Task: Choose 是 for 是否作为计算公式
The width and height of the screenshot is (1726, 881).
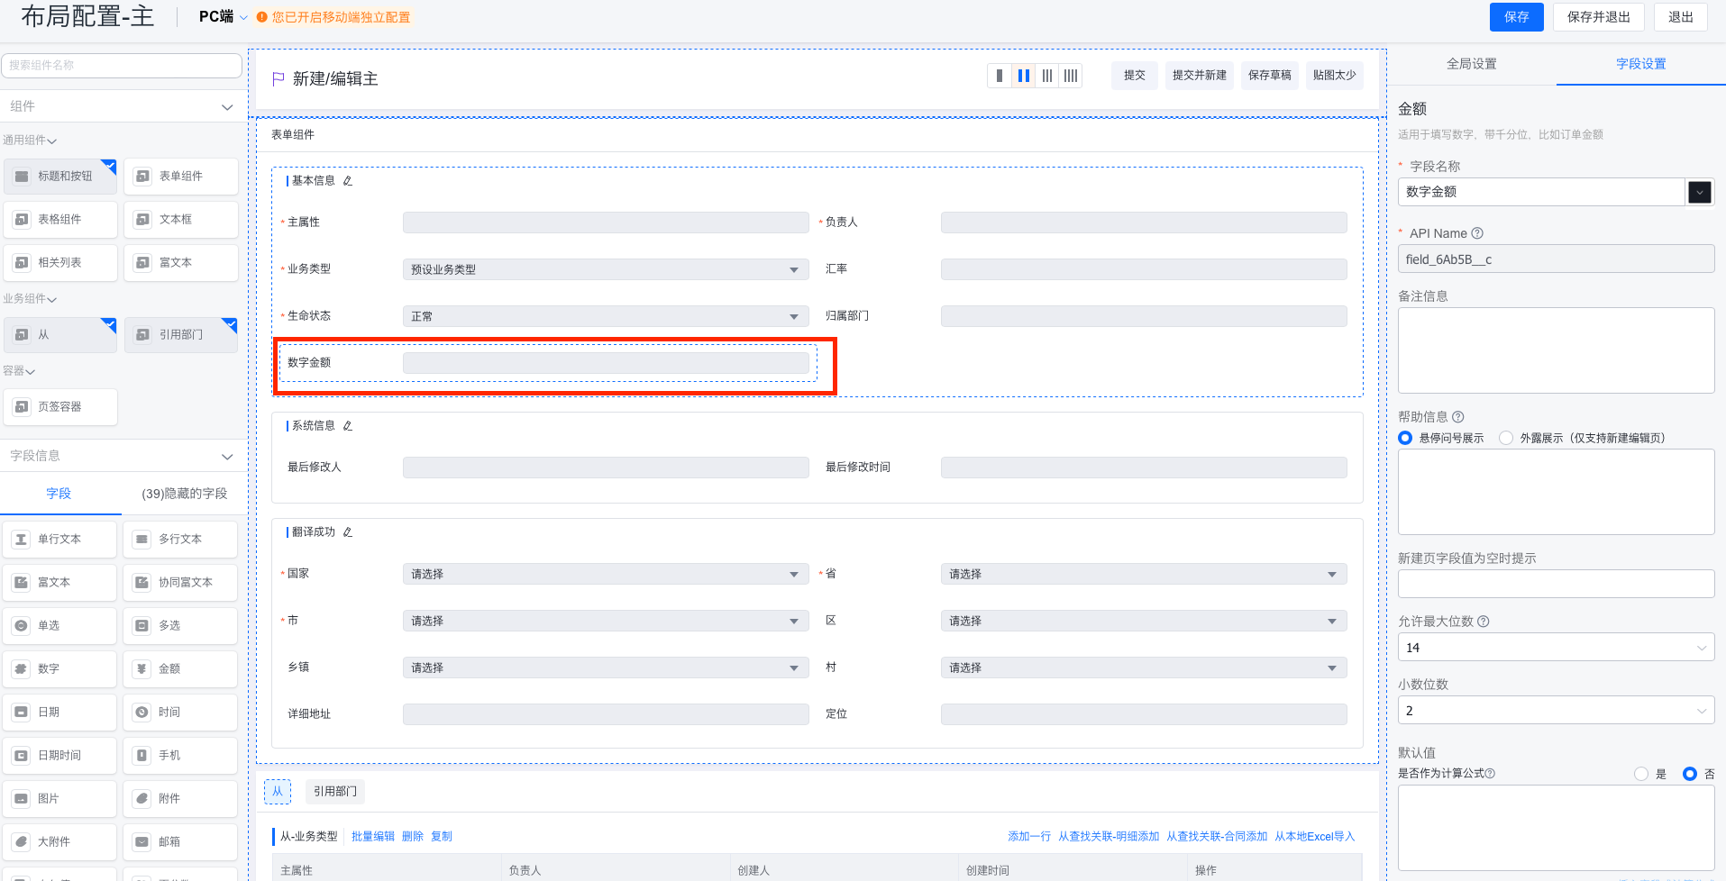Action: coord(1641,774)
